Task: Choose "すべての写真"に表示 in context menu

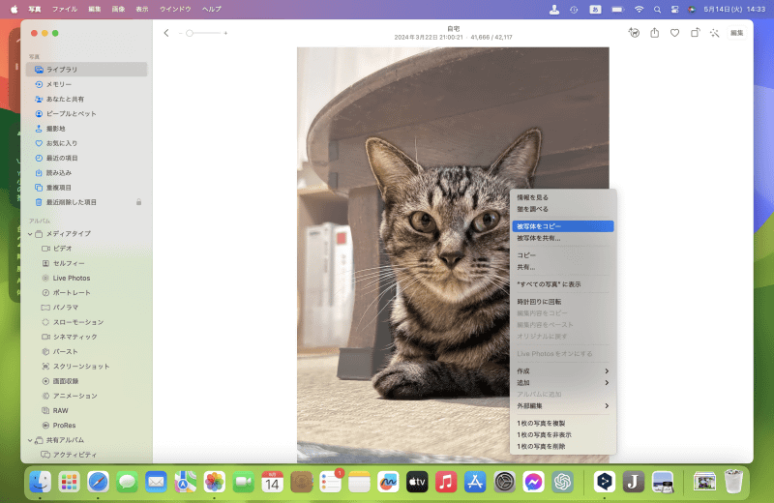Action: tap(563, 284)
